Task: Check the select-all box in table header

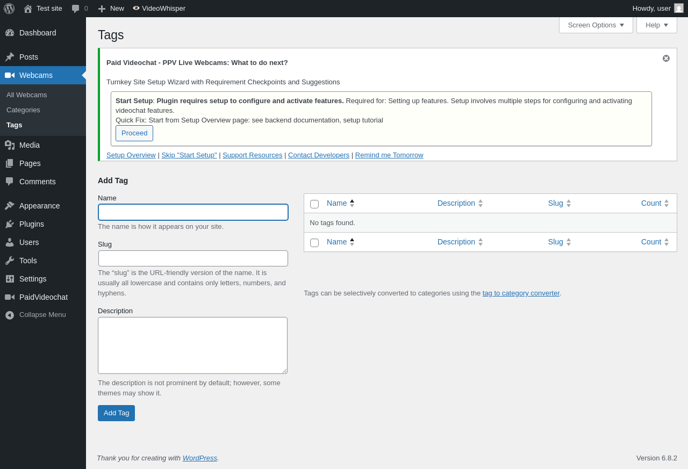Action: tap(314, 204)
